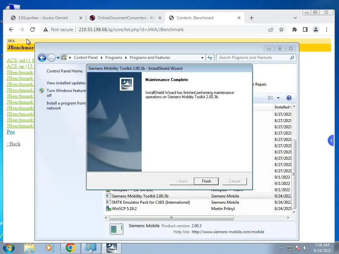This screenshot has width=339, height=254.
Task: Click the blue side arrow tab at page edge
Action: click(x=331, y=140)
